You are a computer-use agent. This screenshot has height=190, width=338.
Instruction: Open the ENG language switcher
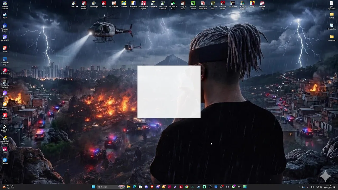point(313,187)
